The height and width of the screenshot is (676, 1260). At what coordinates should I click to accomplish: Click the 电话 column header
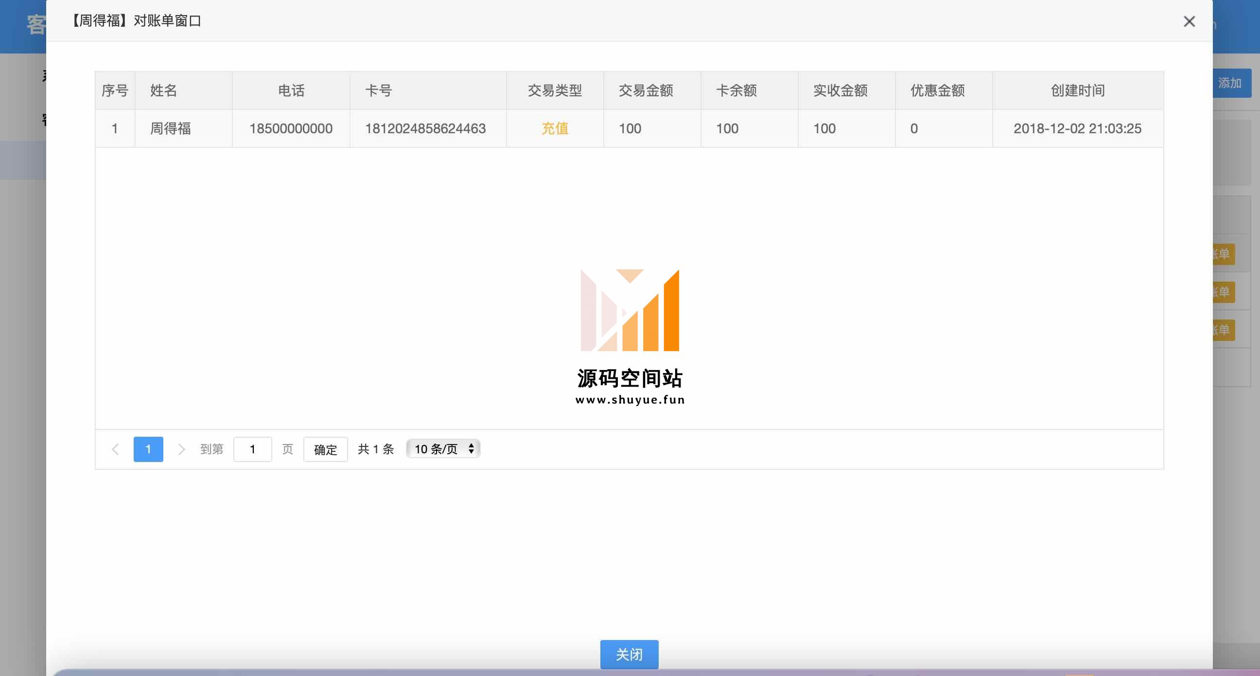click(291, 90)
